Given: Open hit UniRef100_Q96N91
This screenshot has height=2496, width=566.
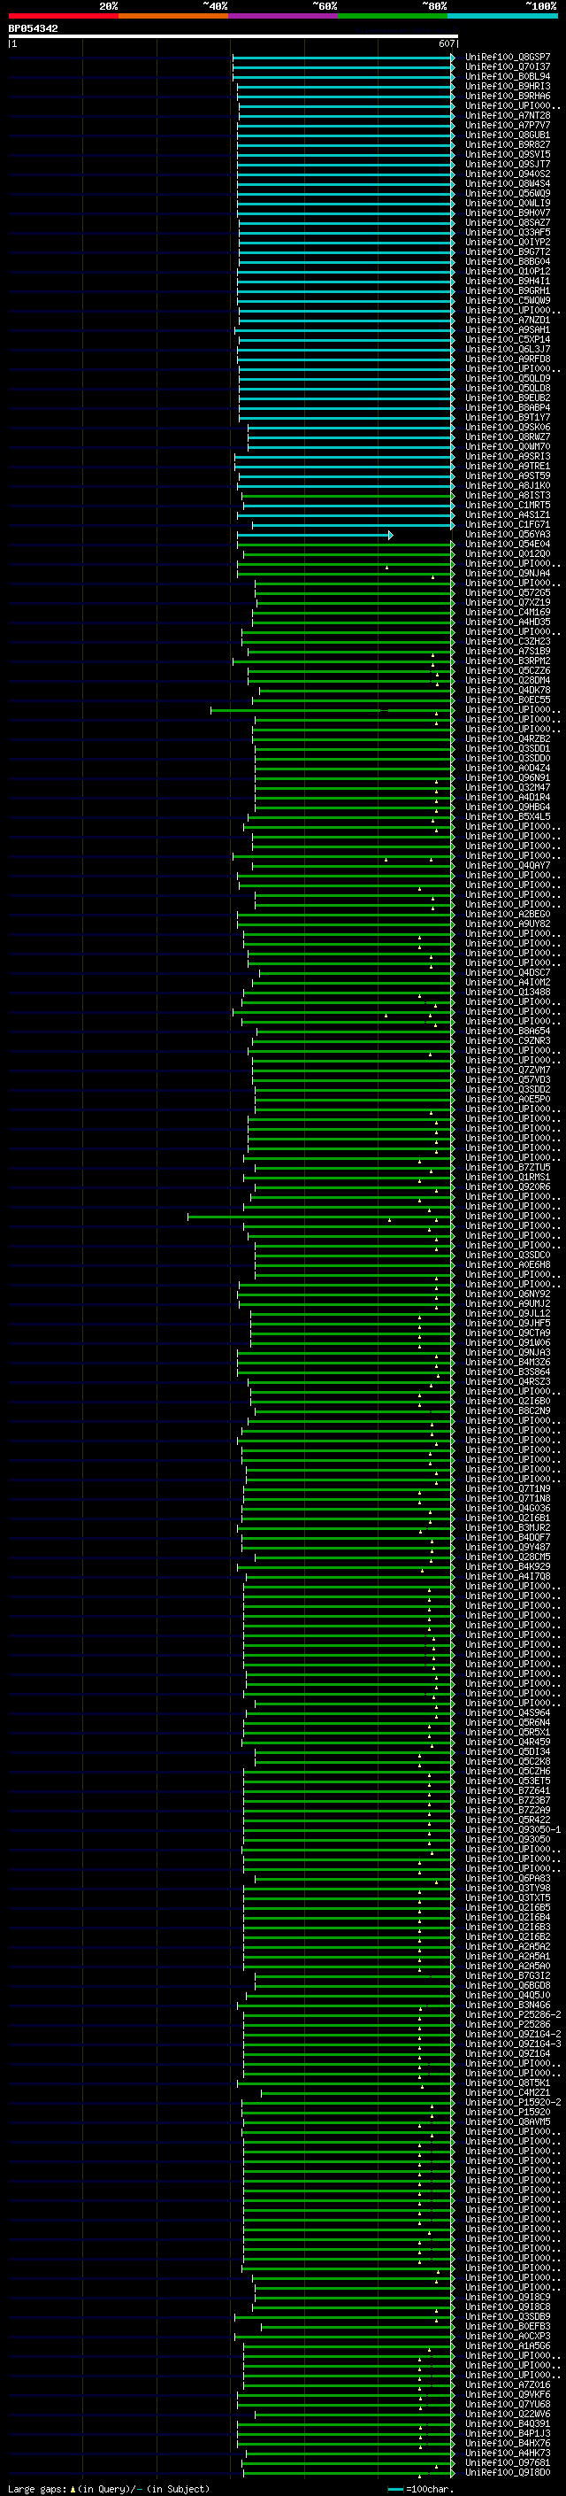Looking at the screenshot, I should pos(507,778).
